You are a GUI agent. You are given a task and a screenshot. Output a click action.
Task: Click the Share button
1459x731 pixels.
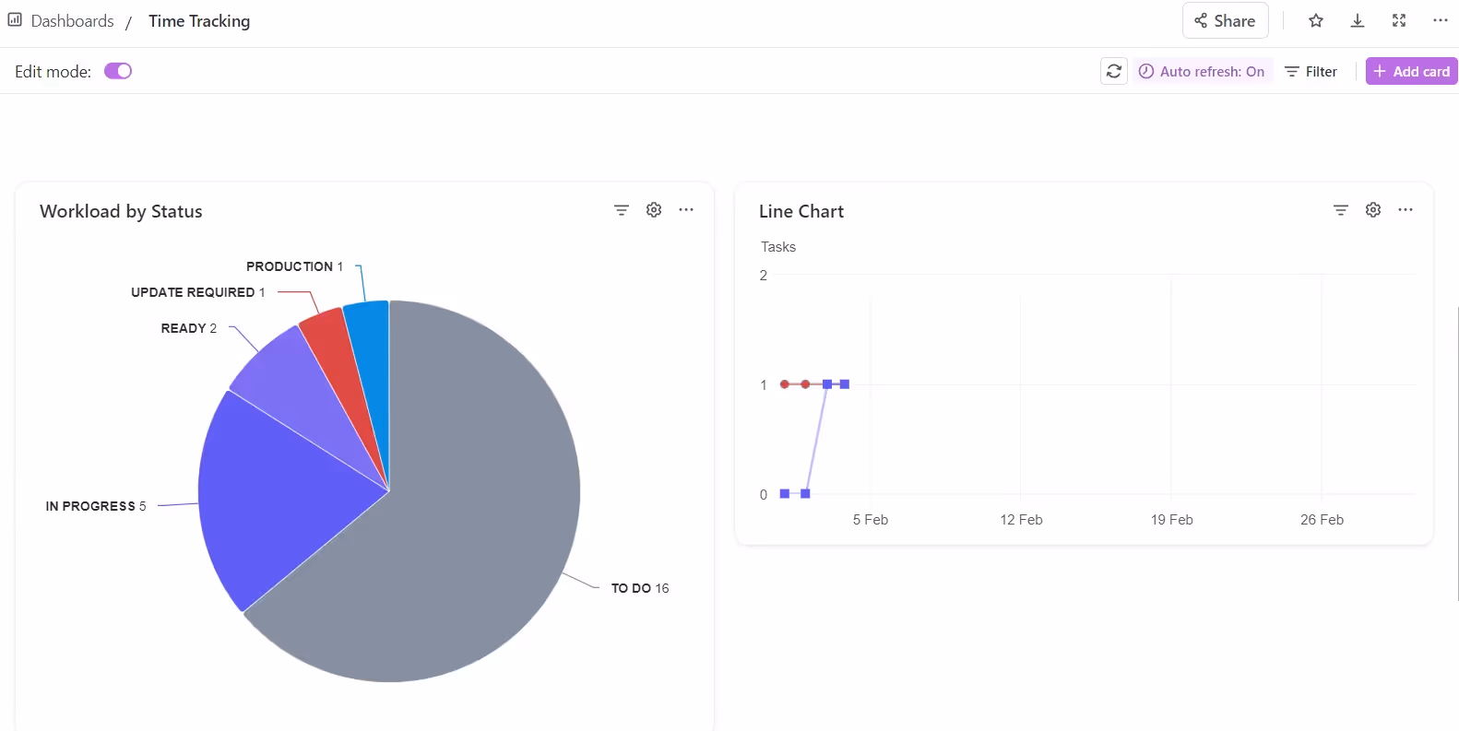click(x=1225, y=20)
